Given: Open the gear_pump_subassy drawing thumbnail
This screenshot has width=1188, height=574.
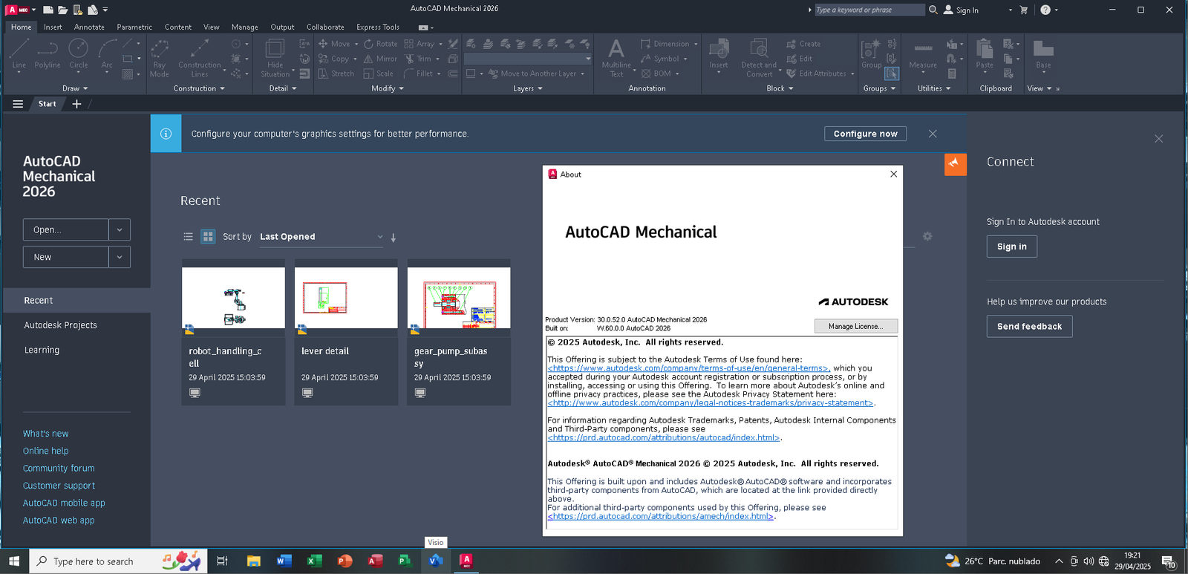Looking at the screenshot, I should 459,298.
